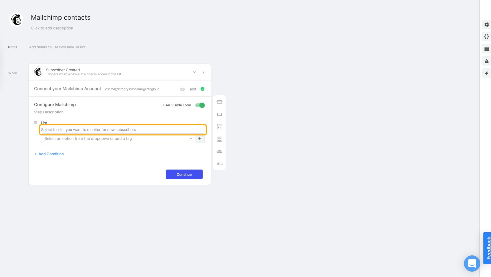491x277 pixels.
Task: Click Add Condition link
Action: (49, 154)
